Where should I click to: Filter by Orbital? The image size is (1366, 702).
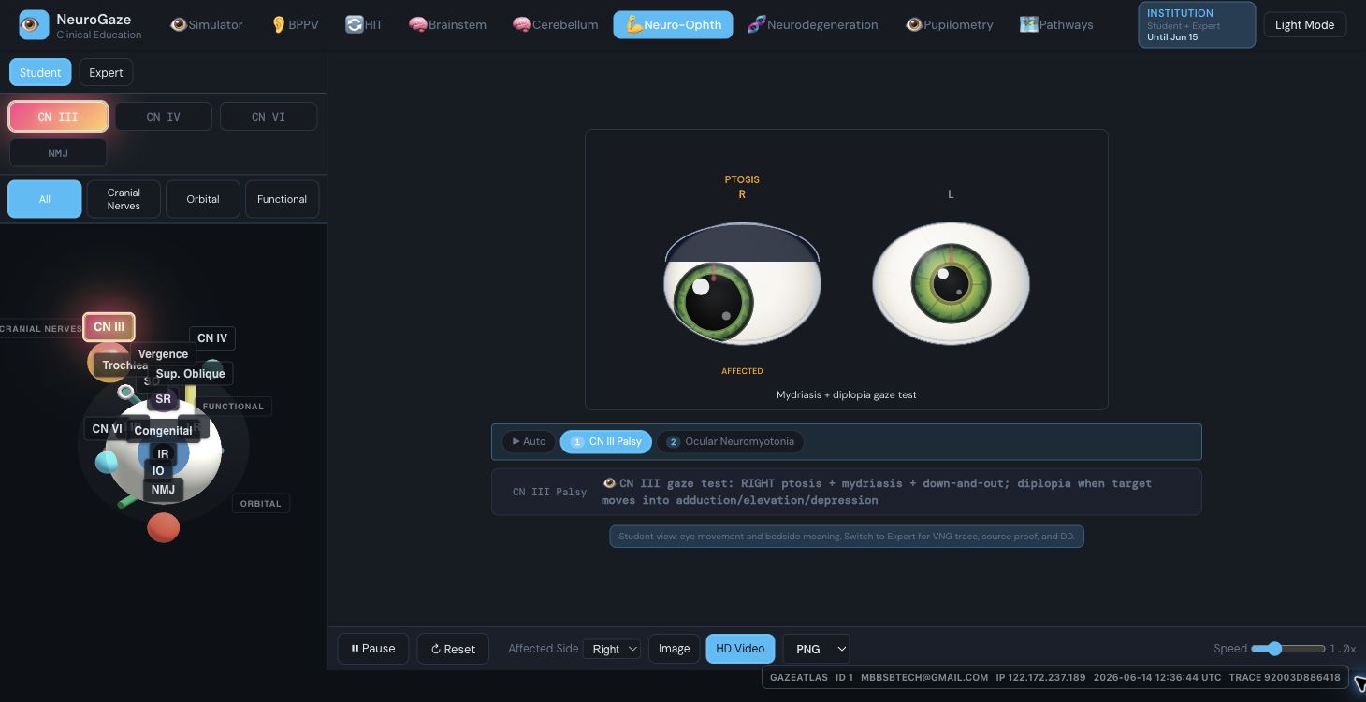pos(203,199)
